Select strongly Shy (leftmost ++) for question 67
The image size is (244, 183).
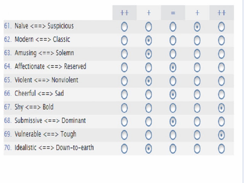[124, 108]
